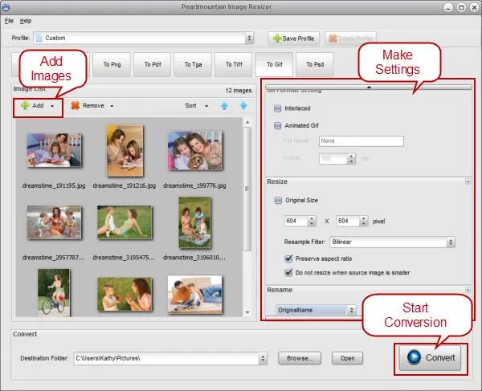This screenshot has height=391, width=482.
Task: Uncheck Preserve aspect ratio
Action: point(288,259)
